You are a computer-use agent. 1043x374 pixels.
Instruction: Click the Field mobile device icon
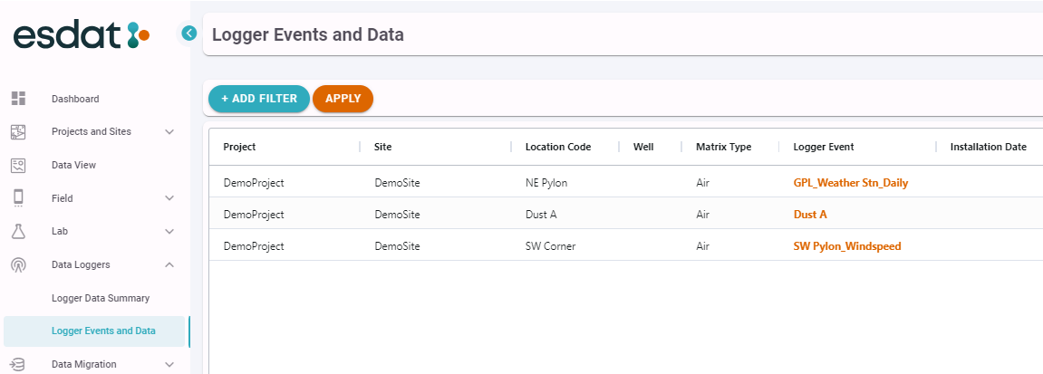tap(19, 198)
